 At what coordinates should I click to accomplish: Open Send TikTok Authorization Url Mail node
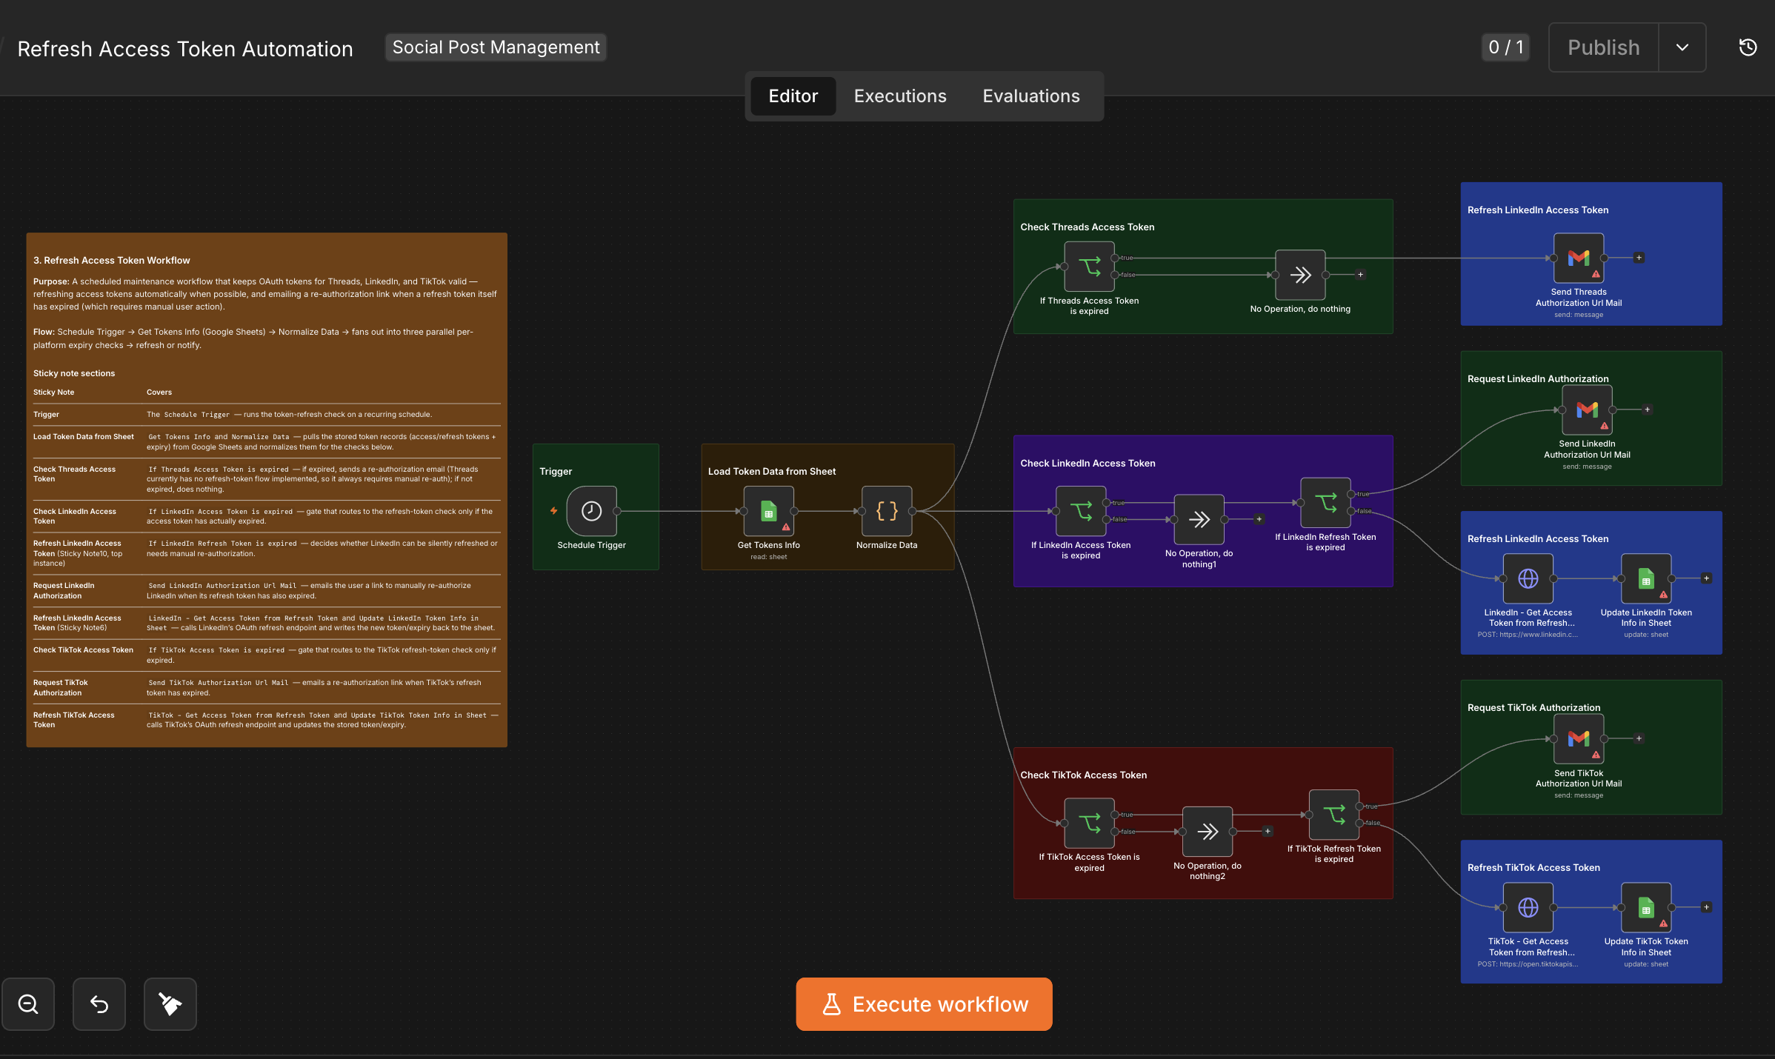(x=1579, y=738)
